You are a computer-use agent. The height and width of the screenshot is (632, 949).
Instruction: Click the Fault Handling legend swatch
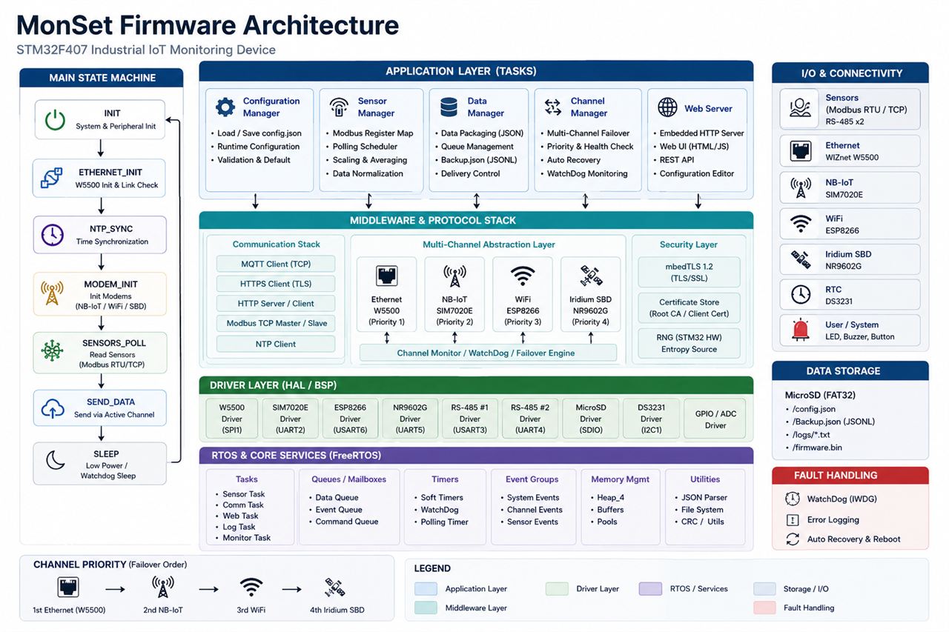pyautogui.click(x=764, y=608)
